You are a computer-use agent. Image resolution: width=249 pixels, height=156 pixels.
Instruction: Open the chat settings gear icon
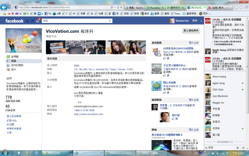tap(238, 148)
